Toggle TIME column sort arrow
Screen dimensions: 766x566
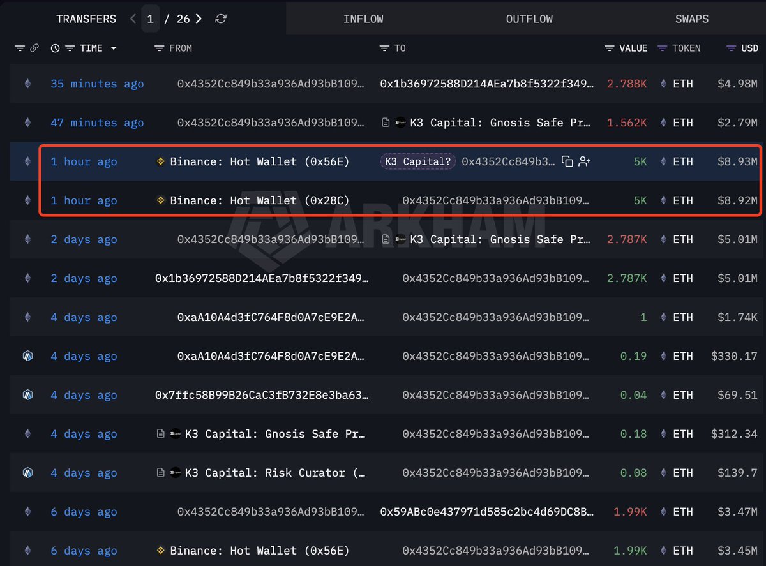coord(114,48)
